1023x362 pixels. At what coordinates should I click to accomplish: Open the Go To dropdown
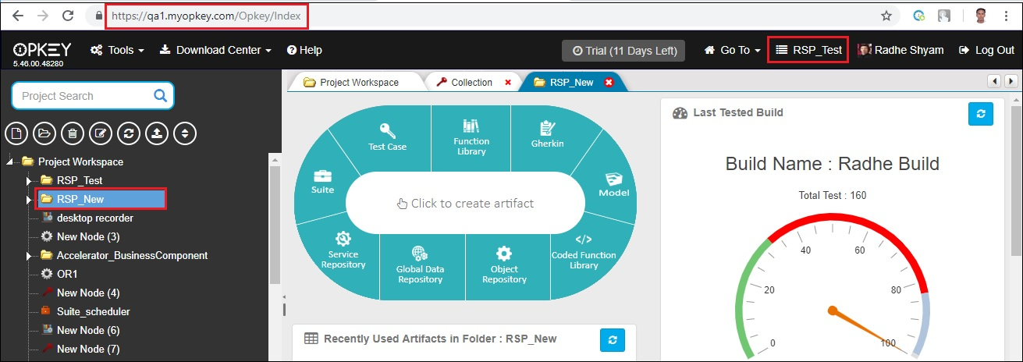coord(732,50)
